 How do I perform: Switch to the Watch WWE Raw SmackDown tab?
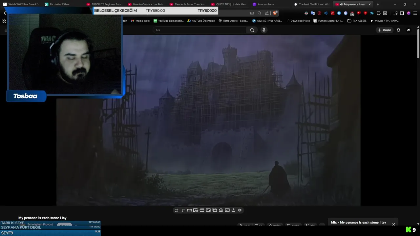coord(21,4)
